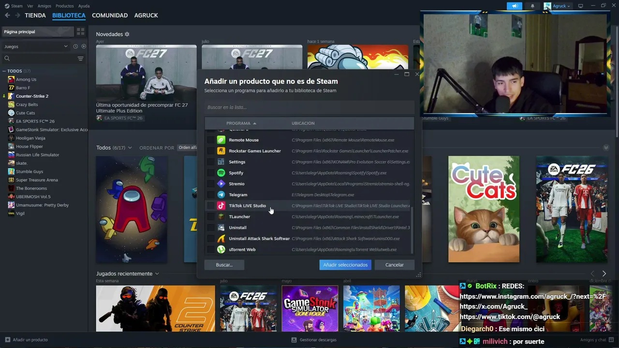This screenshot has width=619, height=348.
Task: Sort library by recent activity clock icon
Action: [75, 46]
